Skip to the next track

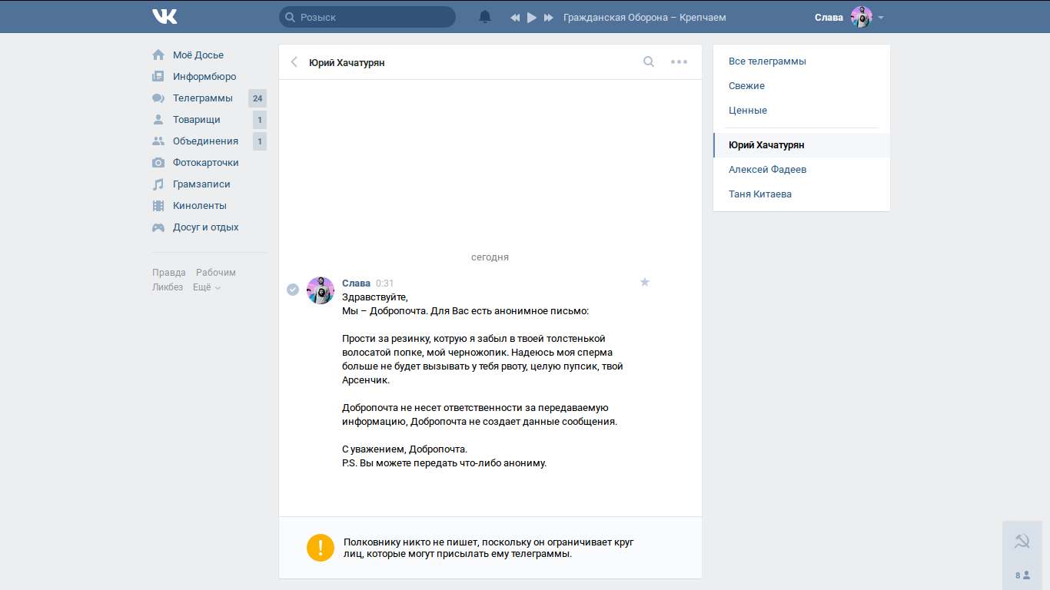click(549, 18)
